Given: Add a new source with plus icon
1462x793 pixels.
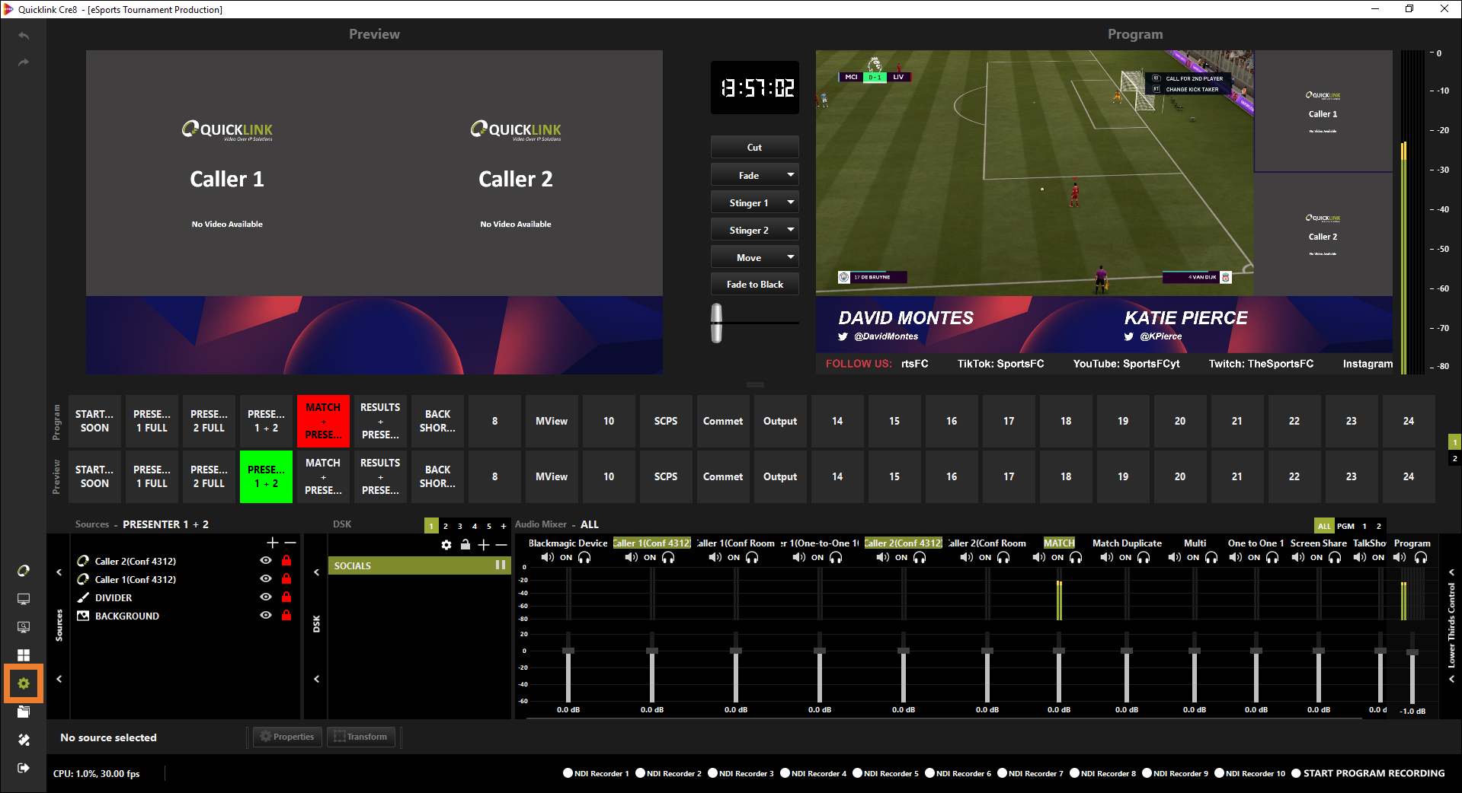Looking at the screenshot, I should tap(272, 543).
